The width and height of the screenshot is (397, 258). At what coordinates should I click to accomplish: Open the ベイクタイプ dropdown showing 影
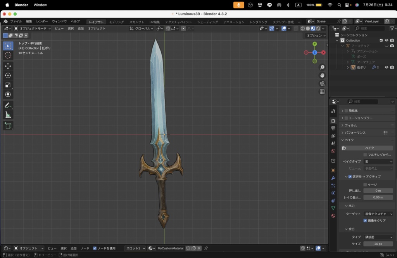coord(378,161)
